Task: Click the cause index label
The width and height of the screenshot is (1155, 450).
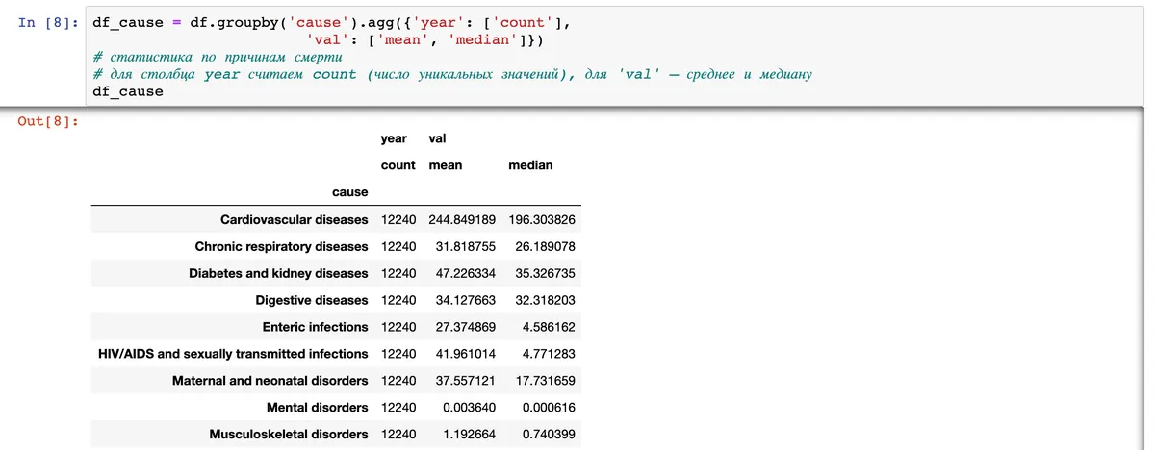Action: [350, 192]
